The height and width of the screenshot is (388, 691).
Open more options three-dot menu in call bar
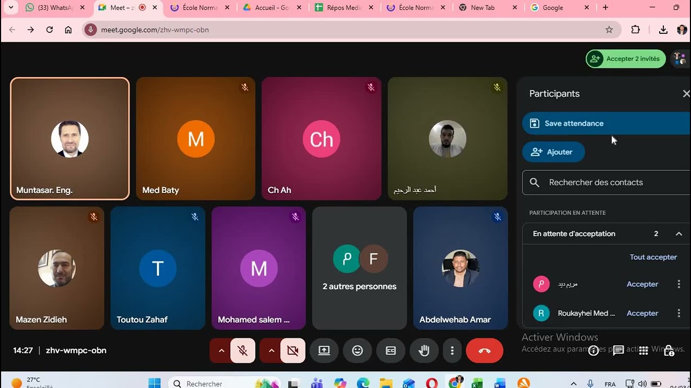tap(452, 351)
